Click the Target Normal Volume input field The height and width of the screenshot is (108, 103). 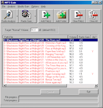[34, 30]
